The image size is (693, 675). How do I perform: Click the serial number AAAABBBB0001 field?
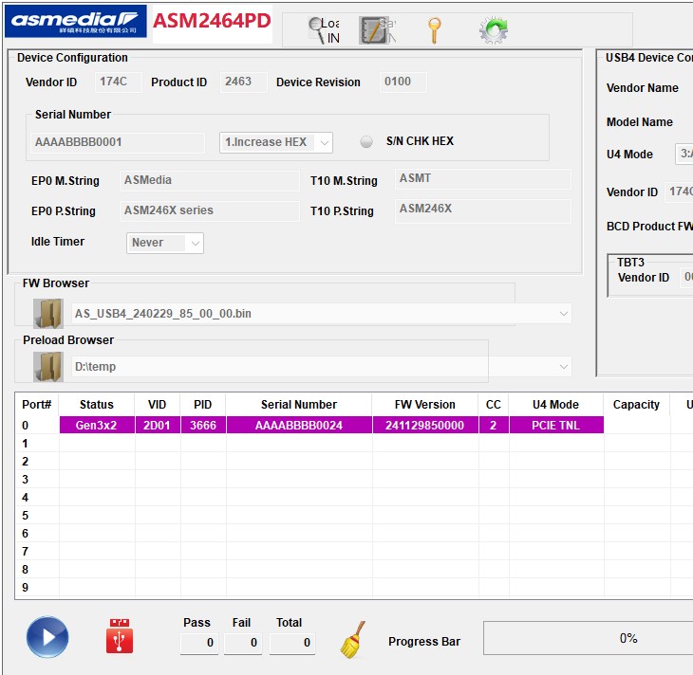118,142
